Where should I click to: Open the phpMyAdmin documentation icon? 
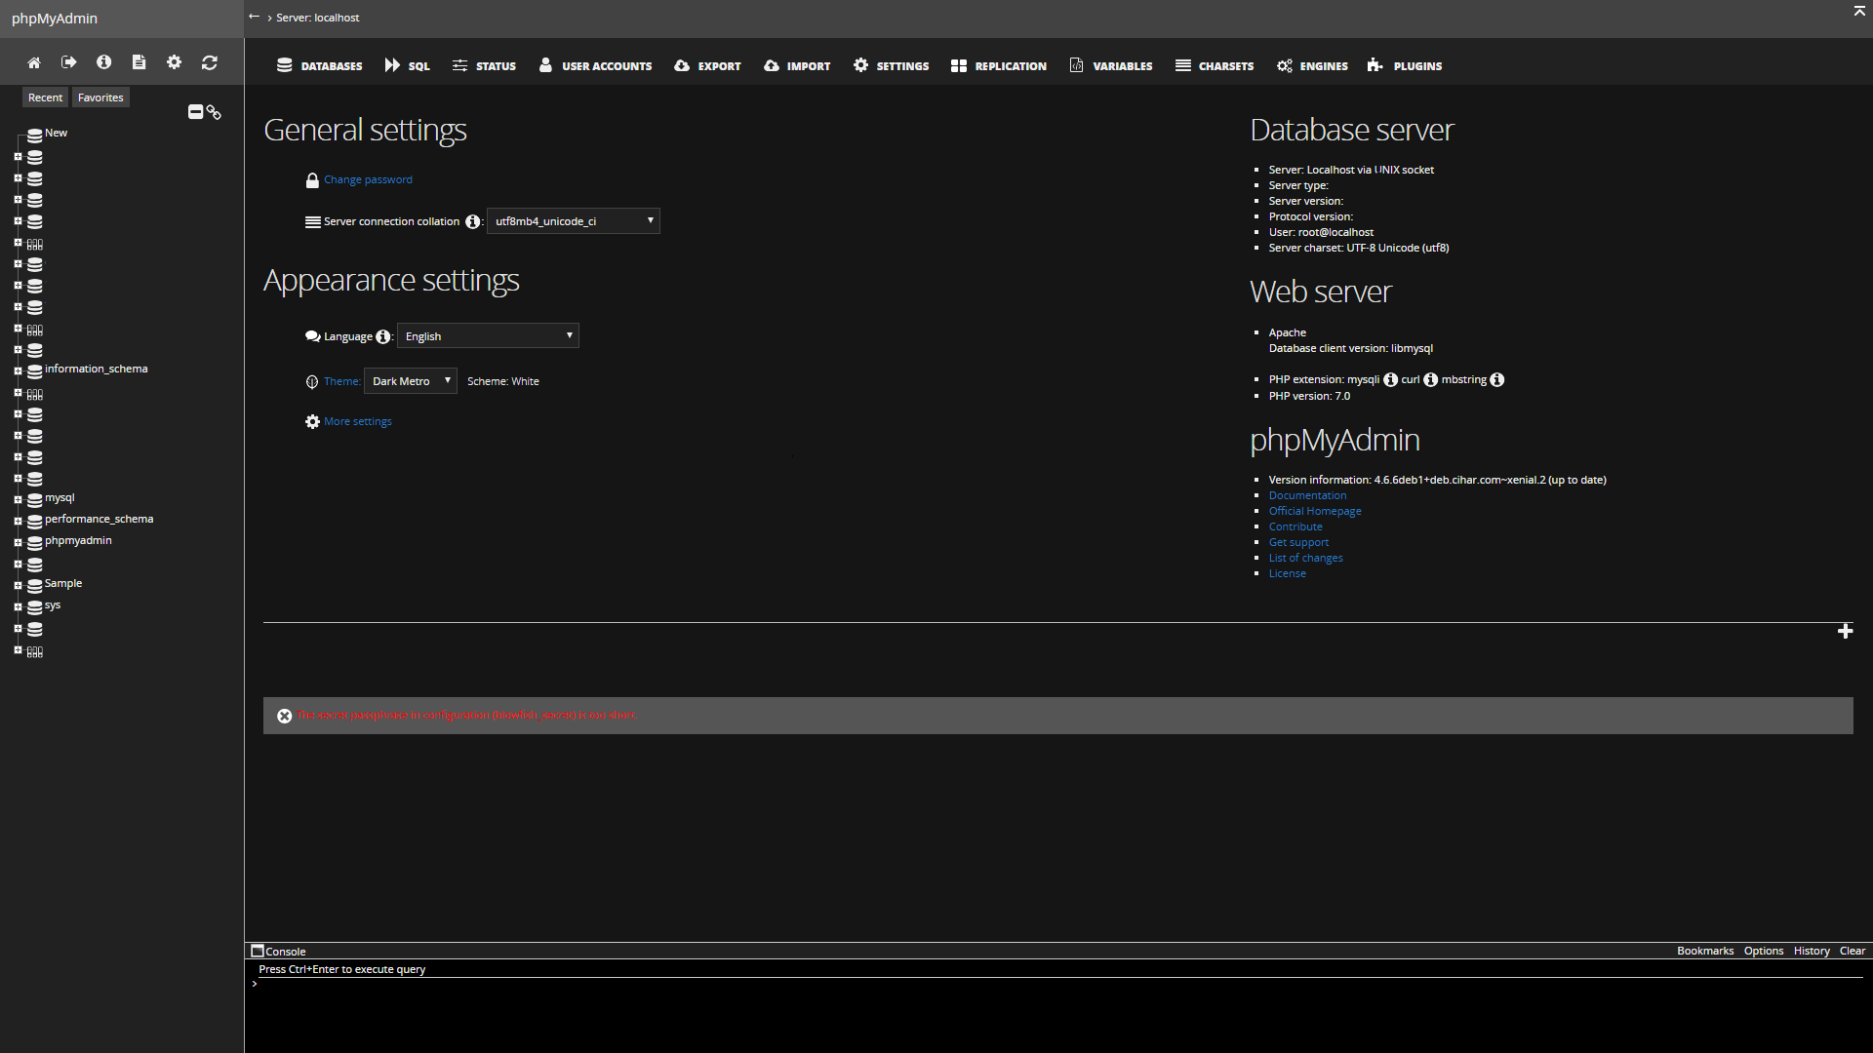click(x=104, y=62)
